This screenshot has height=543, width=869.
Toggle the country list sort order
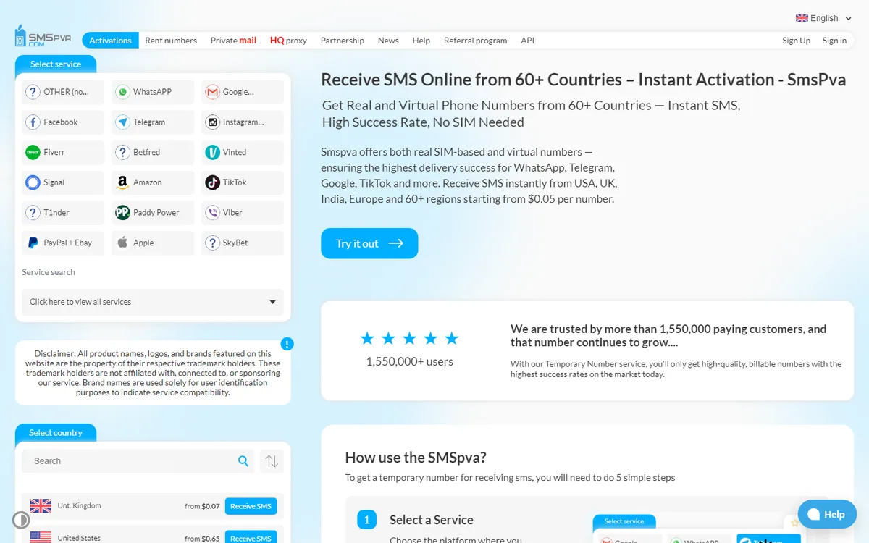(272, 461)
